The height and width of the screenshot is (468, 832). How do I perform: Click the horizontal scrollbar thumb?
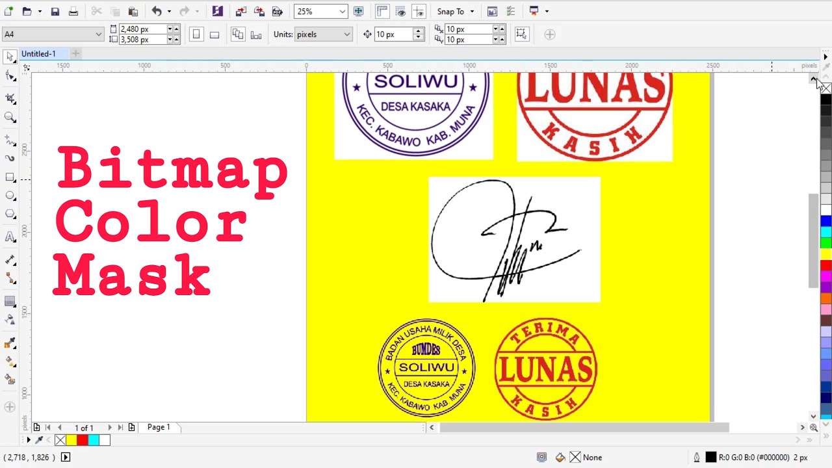(584, 427)
